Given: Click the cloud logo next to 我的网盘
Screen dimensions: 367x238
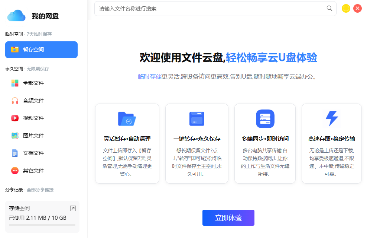Looking at the screenshot, I should pos(16,16).
